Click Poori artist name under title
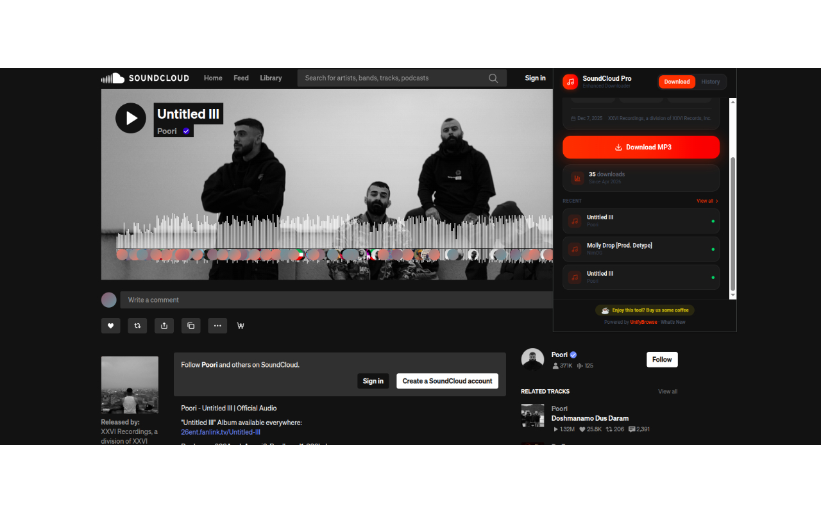This screenshot has width=821, height=513. click(167, 131)
